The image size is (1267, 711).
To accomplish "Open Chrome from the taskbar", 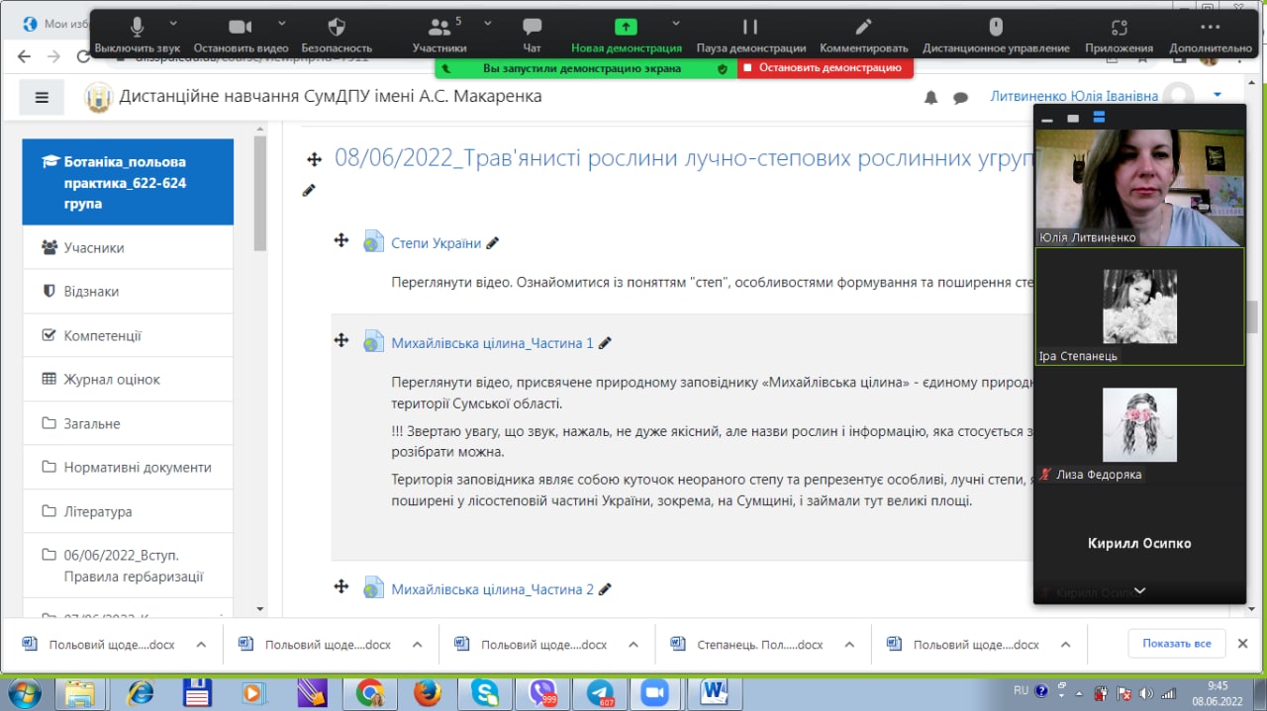I will [370, 693].
